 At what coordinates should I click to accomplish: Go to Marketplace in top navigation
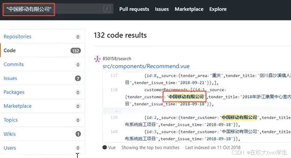(x=189, y=9)
